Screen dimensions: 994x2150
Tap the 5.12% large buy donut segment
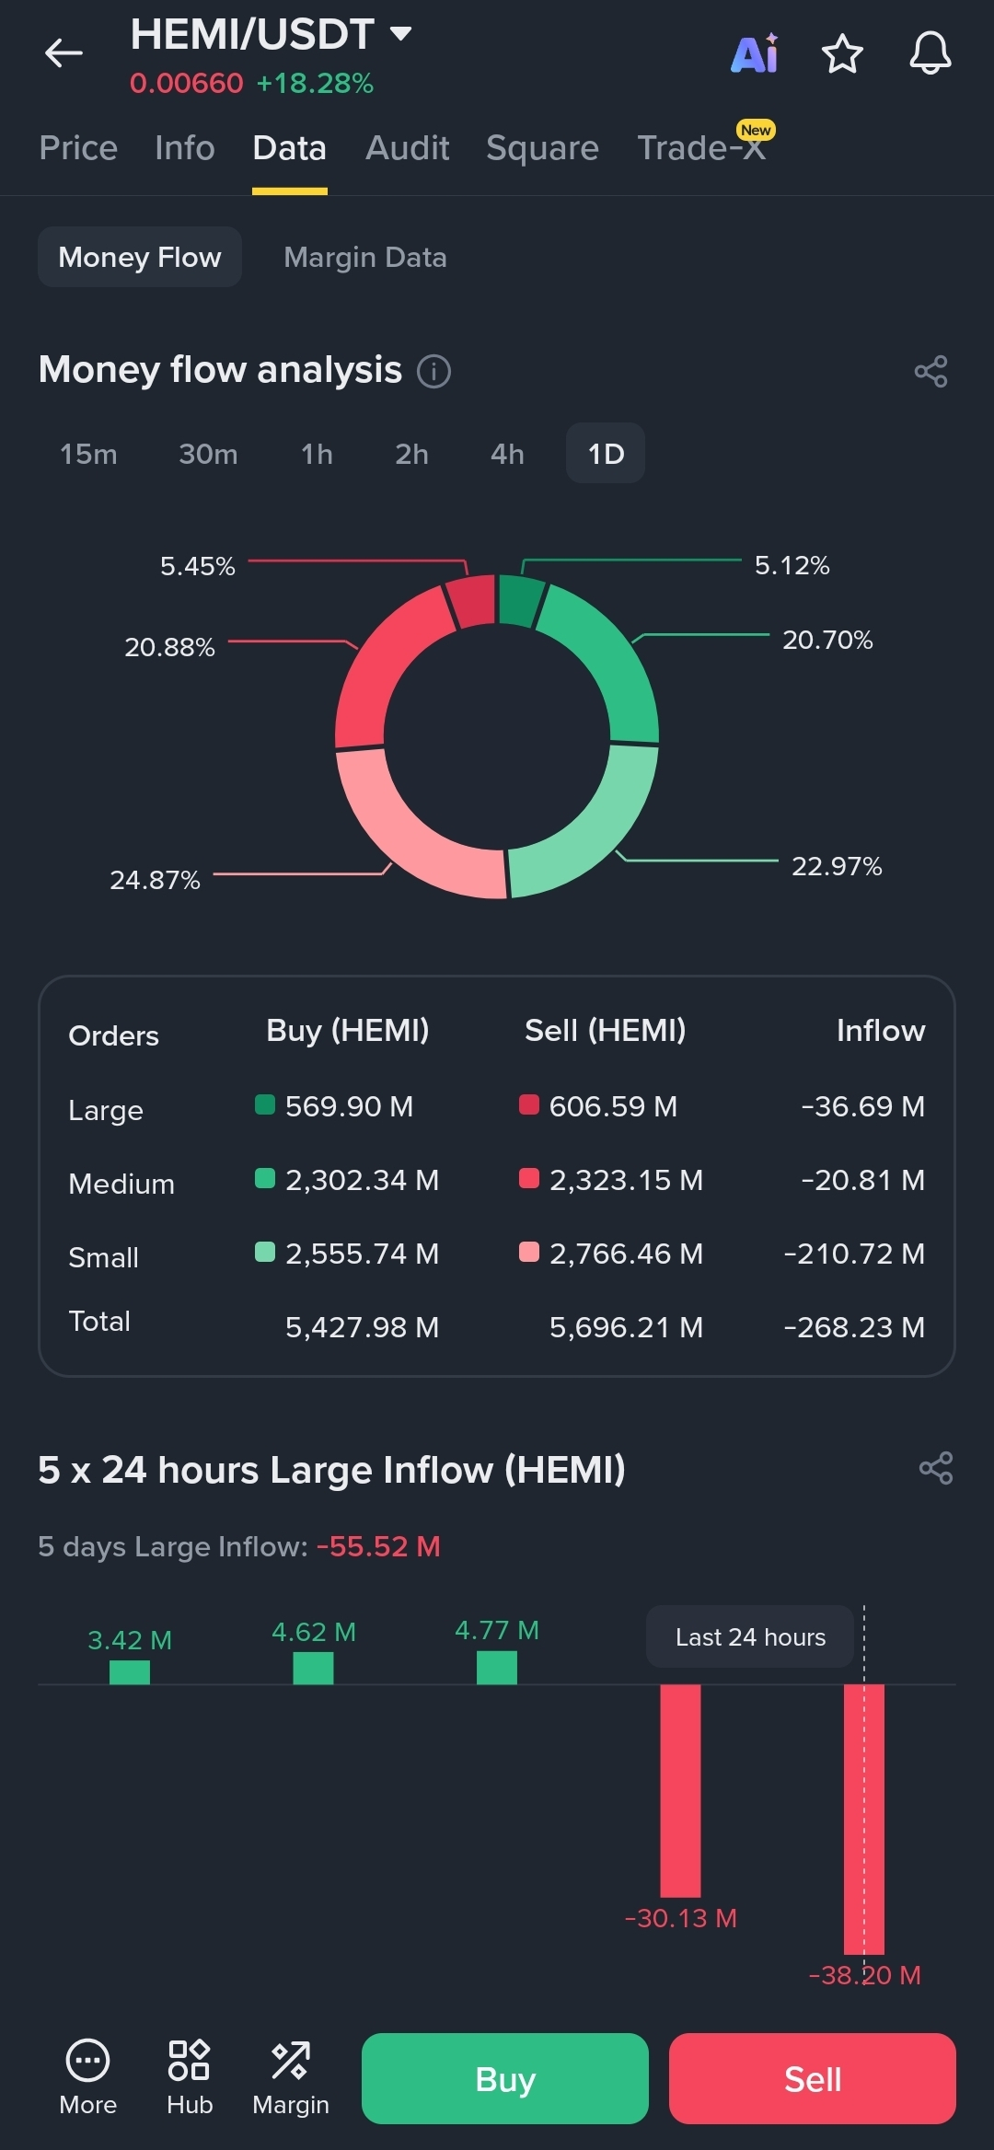(519, 600)
